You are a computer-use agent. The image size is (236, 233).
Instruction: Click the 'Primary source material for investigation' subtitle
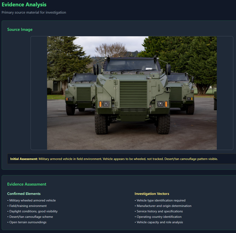point(34,12)
